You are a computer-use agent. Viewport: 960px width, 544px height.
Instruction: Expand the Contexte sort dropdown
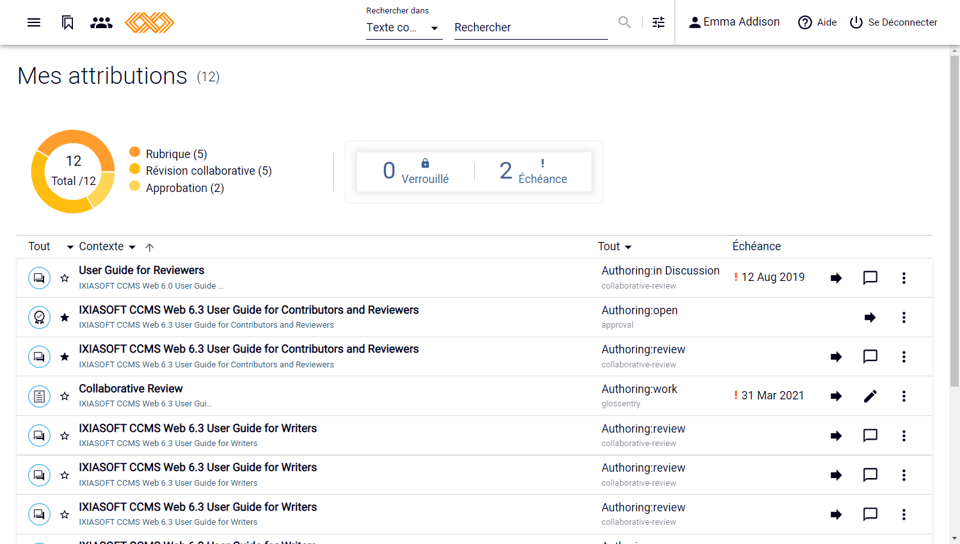click(x=107, y=246)
